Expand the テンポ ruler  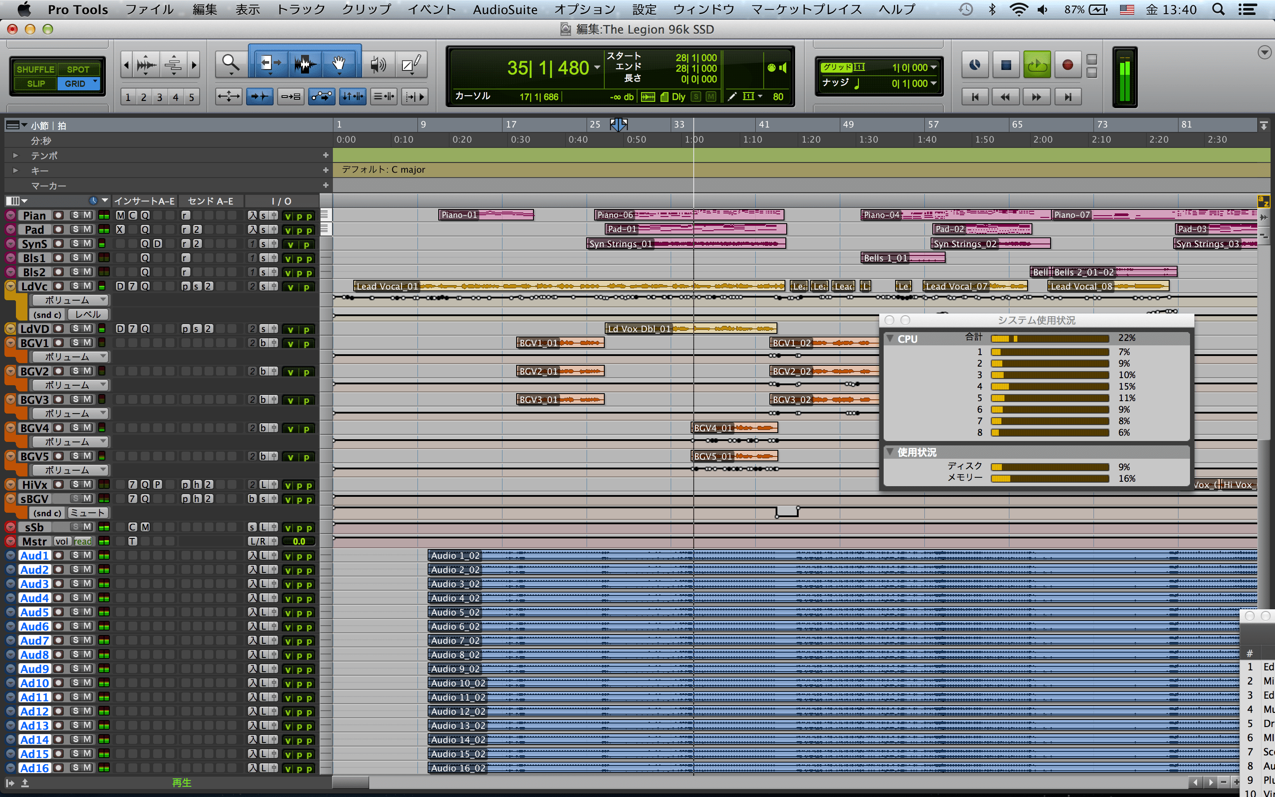click(x=15, y=155)
